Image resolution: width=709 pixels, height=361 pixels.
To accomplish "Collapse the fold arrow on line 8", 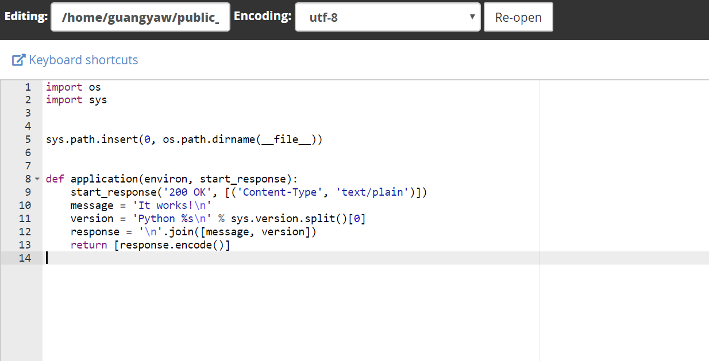I will pos(37,179).
